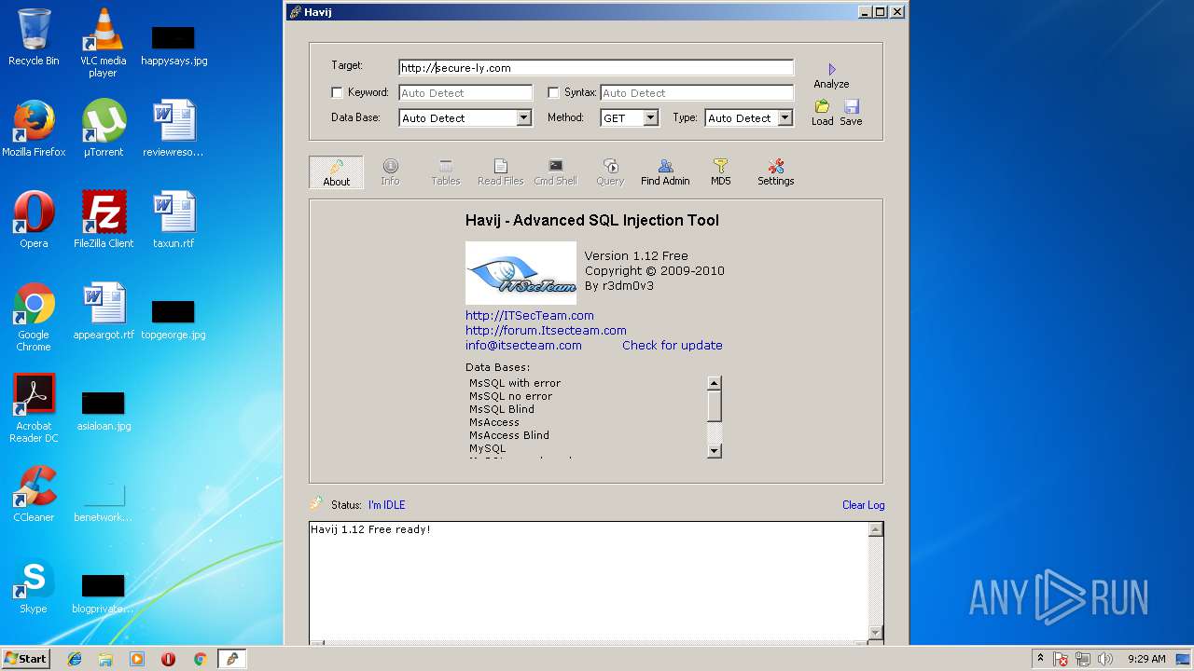
Task: Click 'Havij 1.12 Free ready!' log line
Action: click(x=370, y=529)
